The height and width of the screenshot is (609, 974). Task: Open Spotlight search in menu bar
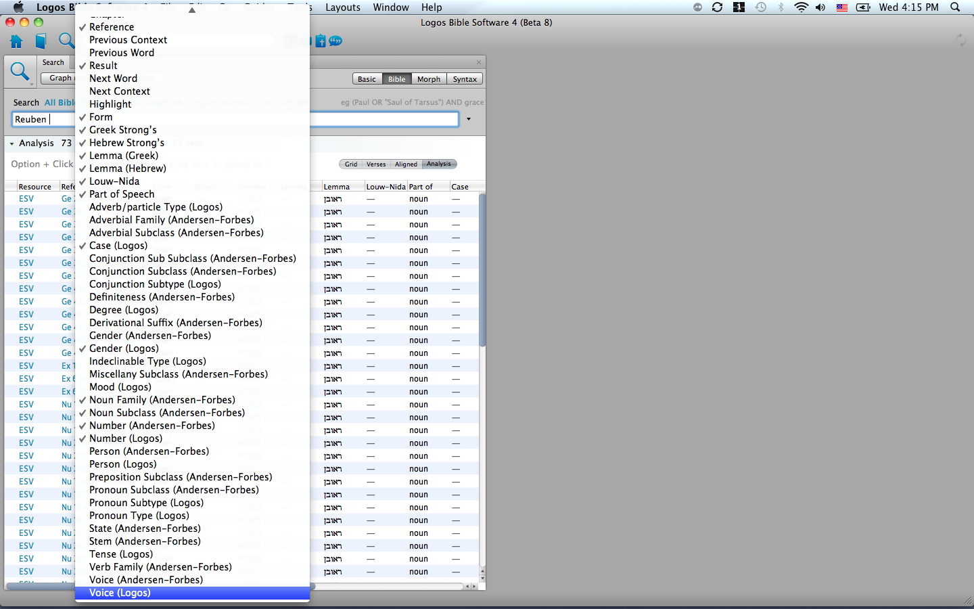click(955, 7)
